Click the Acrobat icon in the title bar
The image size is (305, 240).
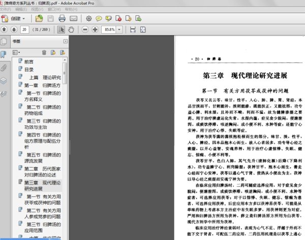pos(1,3)
